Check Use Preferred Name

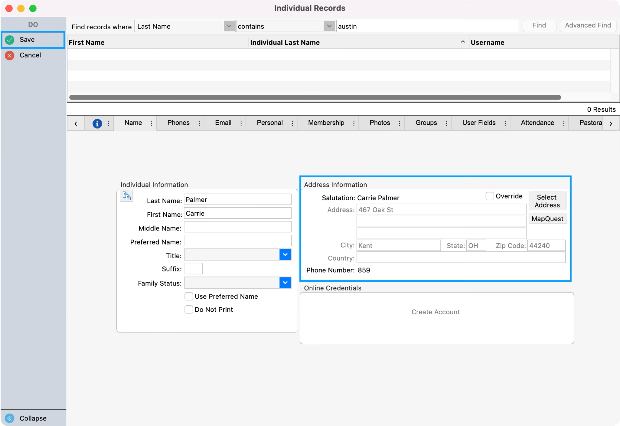click(x=188, y=297)
